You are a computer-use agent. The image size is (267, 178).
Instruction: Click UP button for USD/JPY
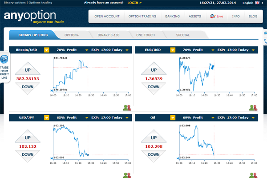point(28,137)
